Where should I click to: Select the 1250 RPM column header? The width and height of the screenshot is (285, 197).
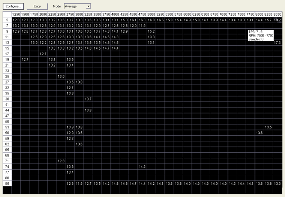(16, 15)
